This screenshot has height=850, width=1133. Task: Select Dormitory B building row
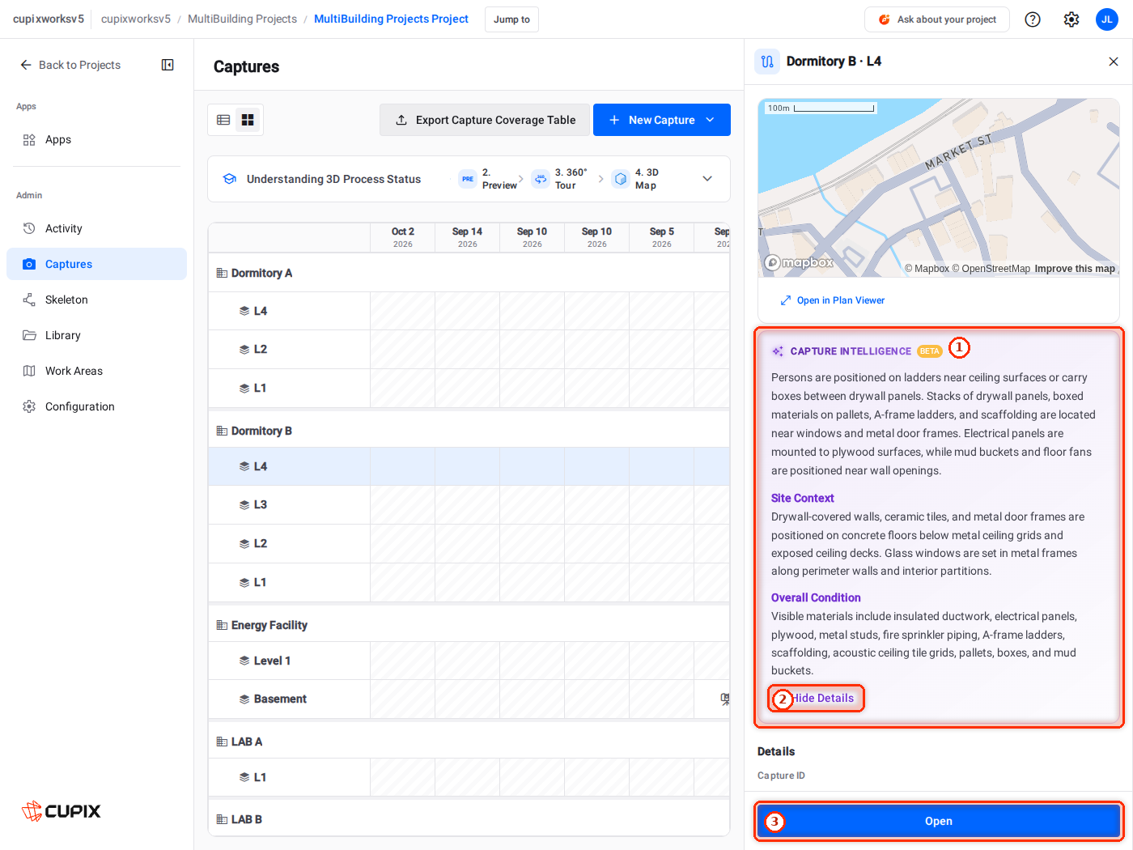coord(469,431)
